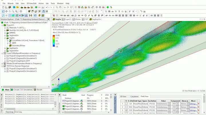Collapse the Project(1) tree node
Image resolution: width=206 pixels, height=115 pixels.
[2, 25]
